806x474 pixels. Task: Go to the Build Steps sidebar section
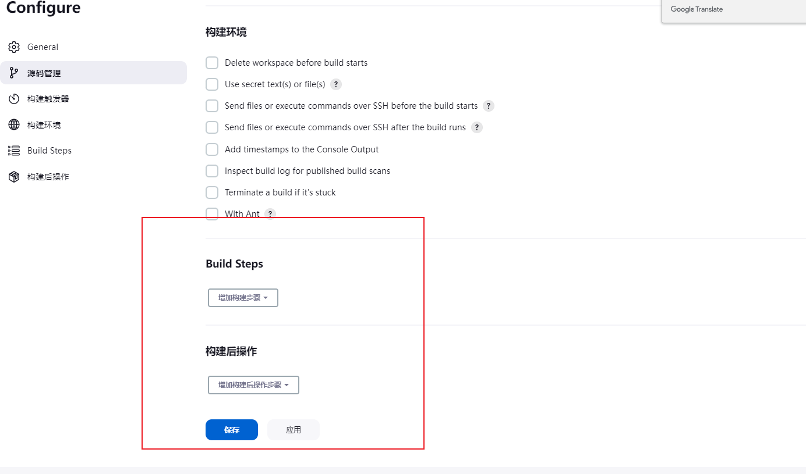[50, 151]
